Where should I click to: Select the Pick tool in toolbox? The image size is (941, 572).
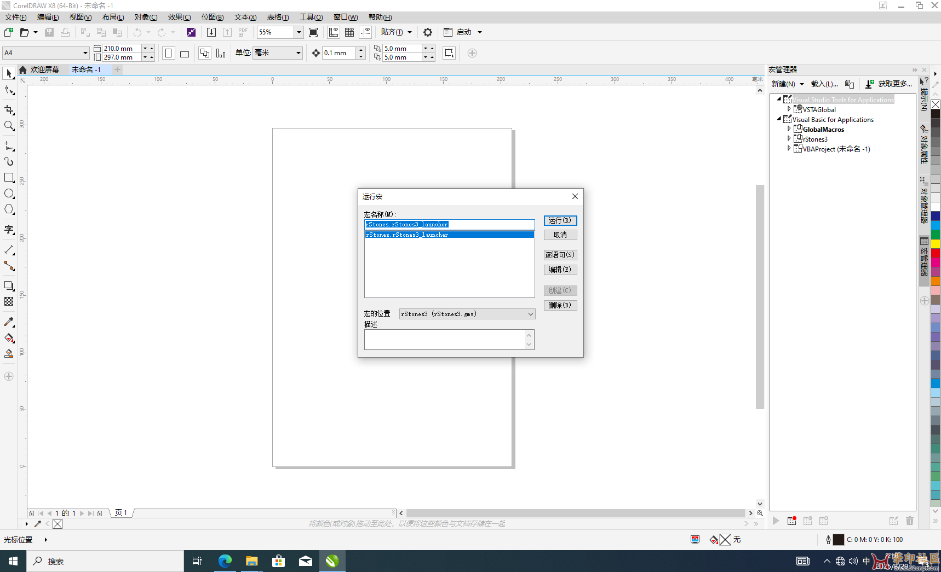pyautogui.click(x=9, y=74)
